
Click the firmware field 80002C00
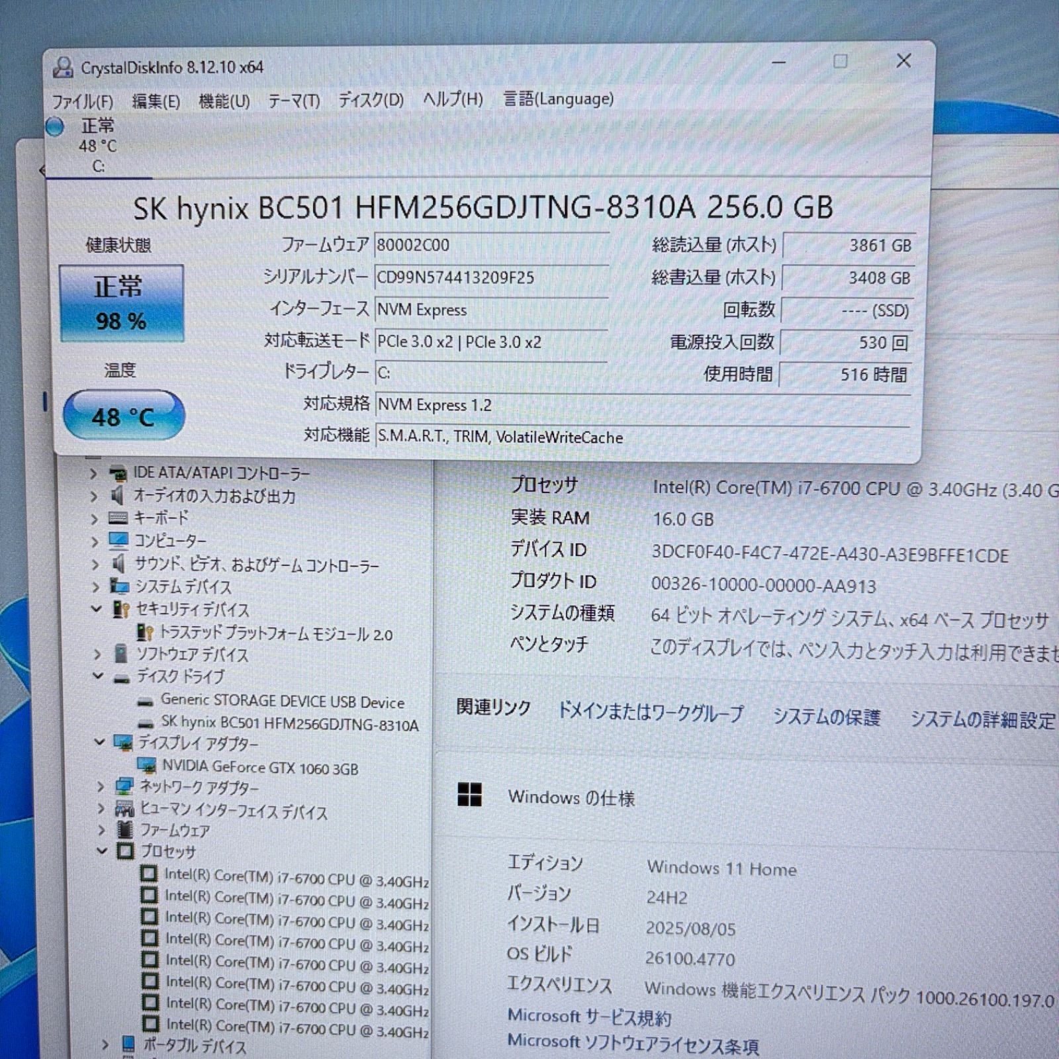[x=491, y=246]
